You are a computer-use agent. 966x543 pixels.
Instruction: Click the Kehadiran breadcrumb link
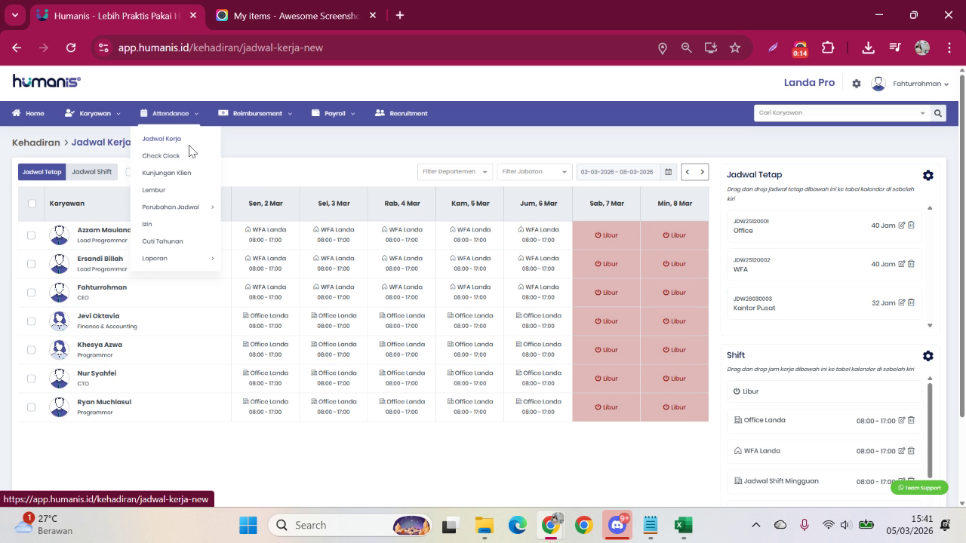click(35, 143)
